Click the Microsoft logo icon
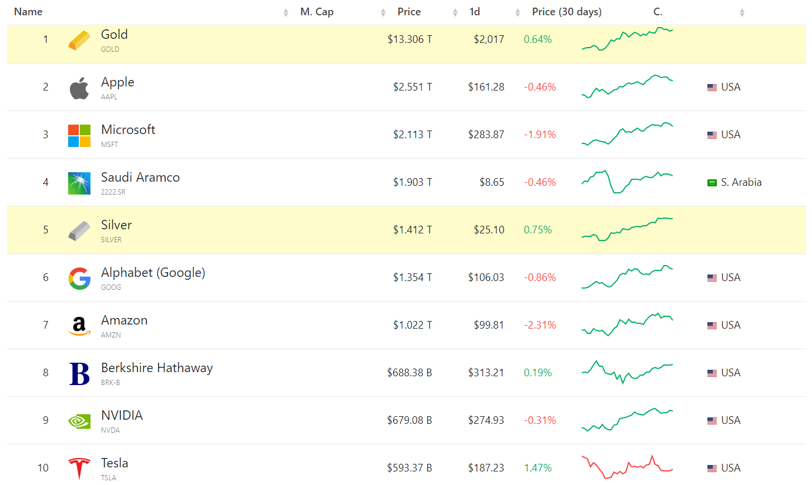The width and height of the screenshot is (812, 485). (79, 135)
